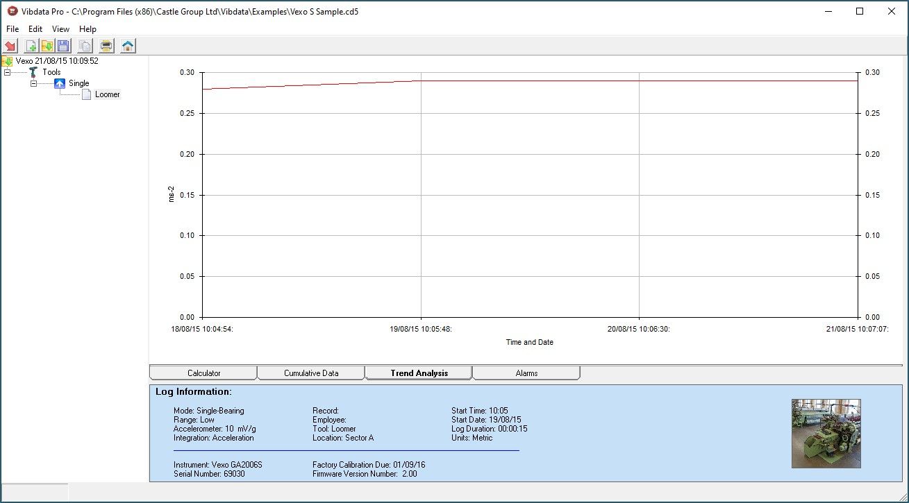Switch to the Calculator tab

click(x=203, y=373)
